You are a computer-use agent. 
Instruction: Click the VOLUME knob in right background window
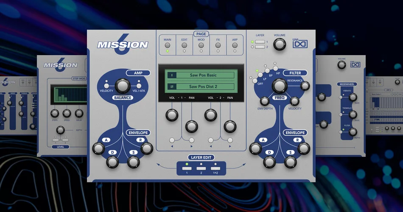[x=341, y=65]
